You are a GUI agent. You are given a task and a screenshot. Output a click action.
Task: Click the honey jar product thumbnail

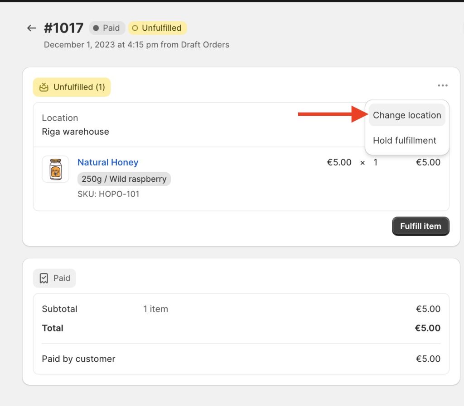(56, 170)
